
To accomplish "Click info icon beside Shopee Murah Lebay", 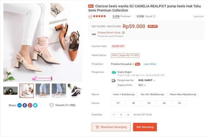I will (123, 33).
